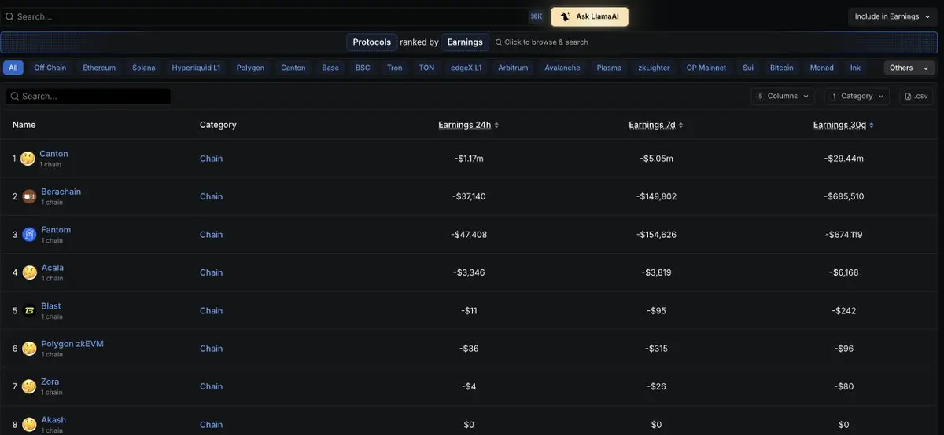Click the Polygon zkEVM logo icon
The image size is (944, 435).
point(29,349)
